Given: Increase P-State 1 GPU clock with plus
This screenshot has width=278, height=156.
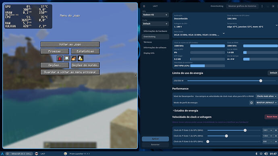Looking at the screenshot, I should pos(276,136).
